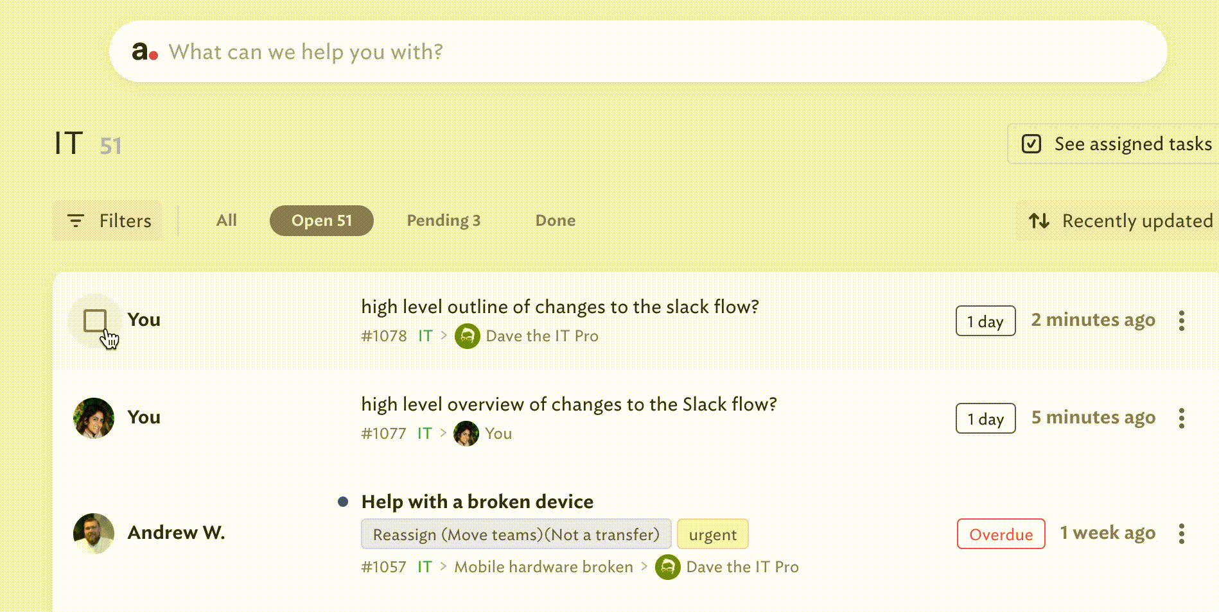Viewport: 1219px width, 612px height.
Task: Open ticket 'high level overview of changes to the Slack flow?'
Action: pyautogui.click(x=569, y=404)
